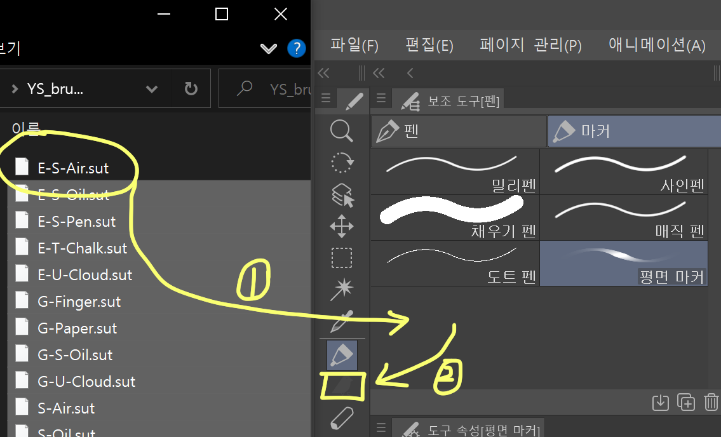Click the Explorer refresh button
The height and width of the screenshot is (437, 721).
click(x=191, y=89)
